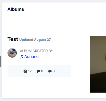
Task: Click the ALBUM CREATED BY label
Action: click(36, 51)
